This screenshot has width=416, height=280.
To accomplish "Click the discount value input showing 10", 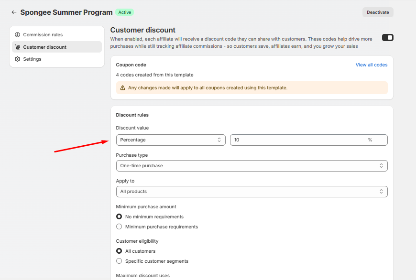I will click(x=296, y=140).
